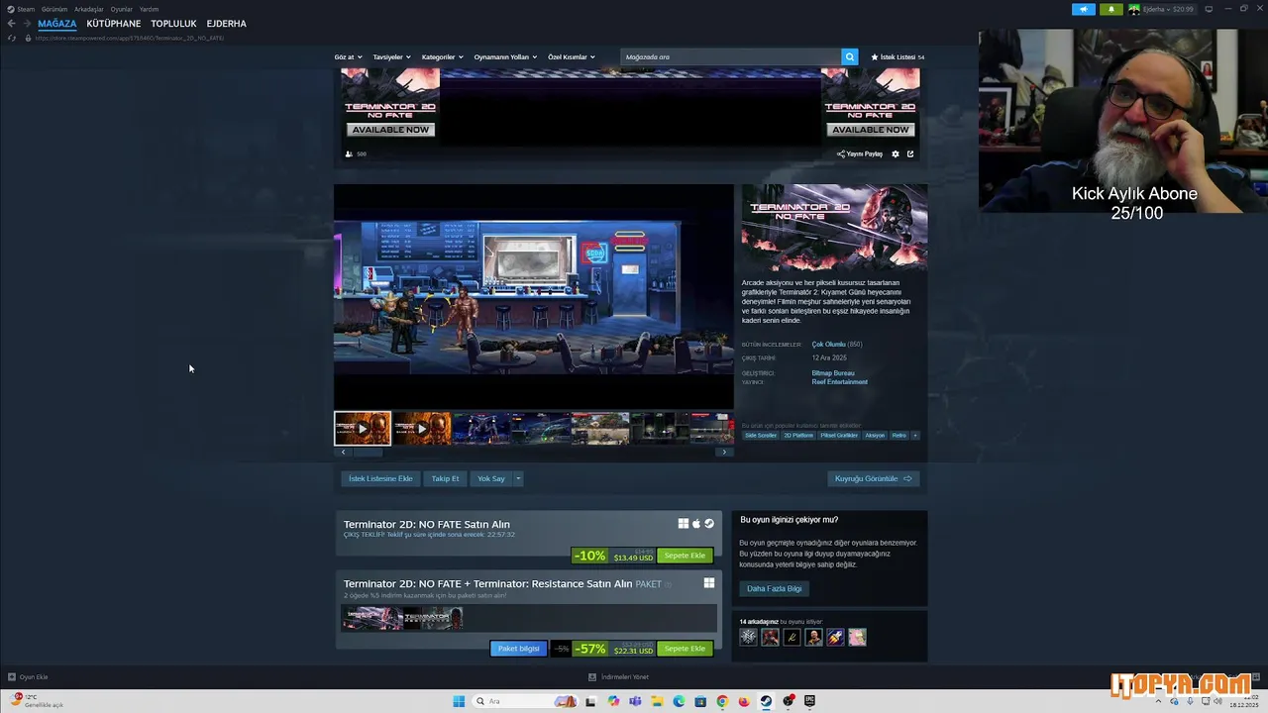
Task: Switch to KÜTÜPHANE tab
Action: pyautogui.click(x=113, y=24)
